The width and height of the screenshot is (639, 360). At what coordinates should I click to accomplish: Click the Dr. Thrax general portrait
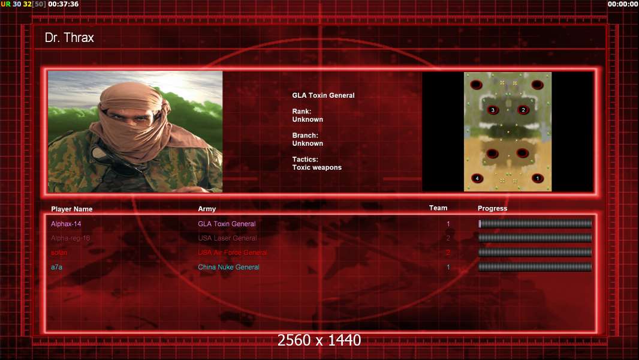click(x=135, y=131)
